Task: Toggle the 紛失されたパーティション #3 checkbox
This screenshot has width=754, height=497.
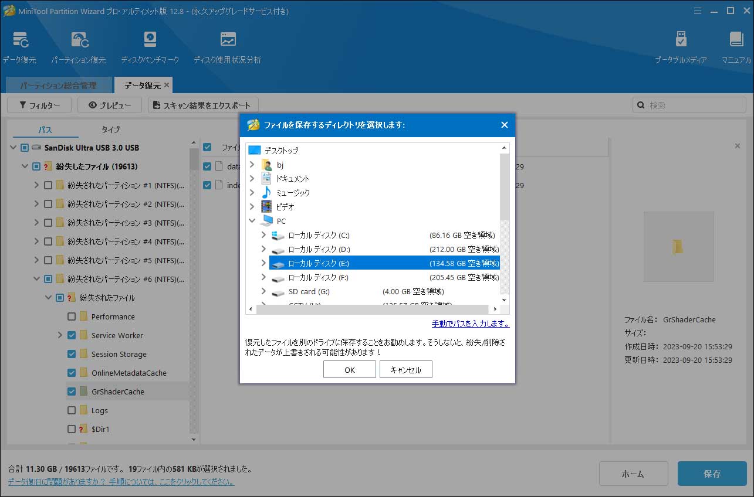Action: (48, 223)
